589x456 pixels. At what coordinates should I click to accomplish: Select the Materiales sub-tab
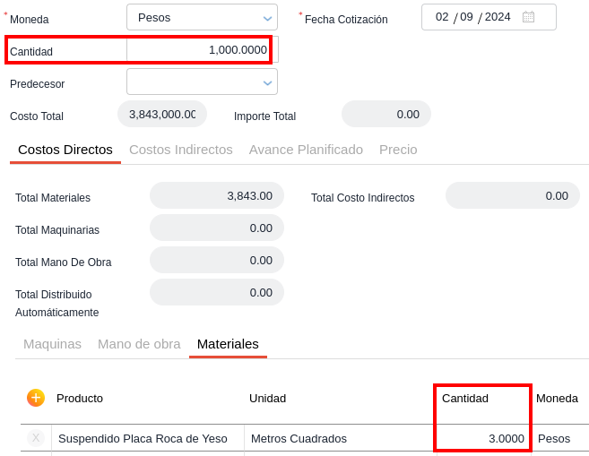(x=228, y=344)
